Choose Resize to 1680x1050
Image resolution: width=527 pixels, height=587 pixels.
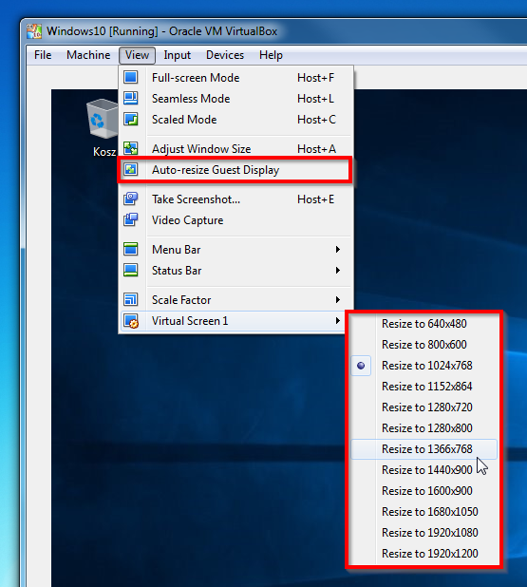(424, 512)
